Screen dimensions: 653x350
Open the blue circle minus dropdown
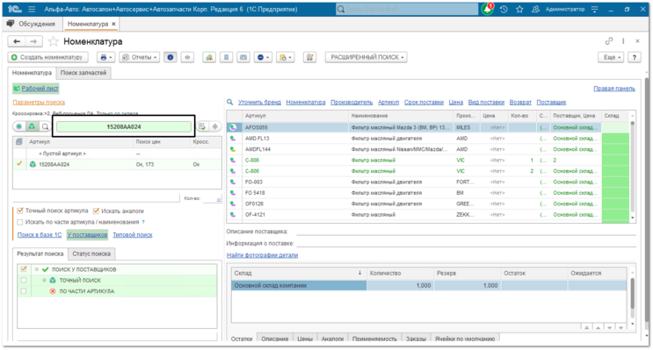[x=263, y=57]
